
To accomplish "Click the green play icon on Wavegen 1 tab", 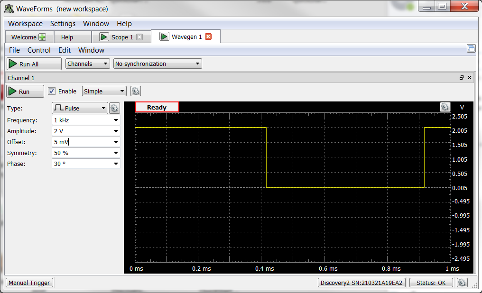I will tap(164, 36).
